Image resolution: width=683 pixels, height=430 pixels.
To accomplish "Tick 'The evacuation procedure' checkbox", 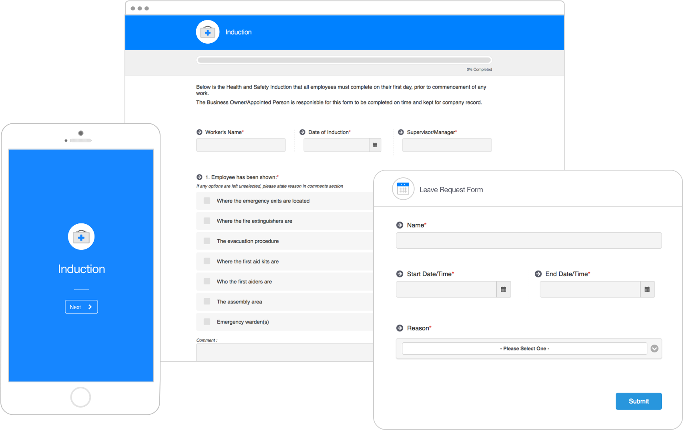I will point(207,241).
